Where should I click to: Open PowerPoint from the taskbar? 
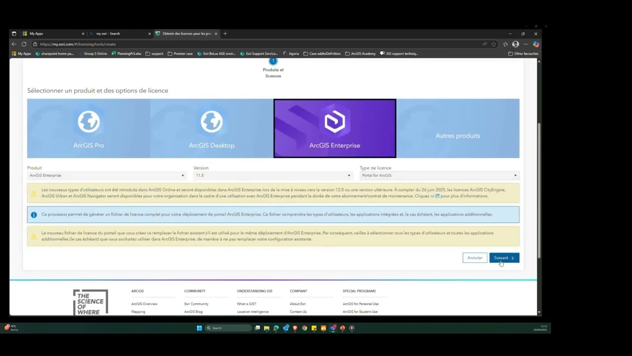[343, 328]
